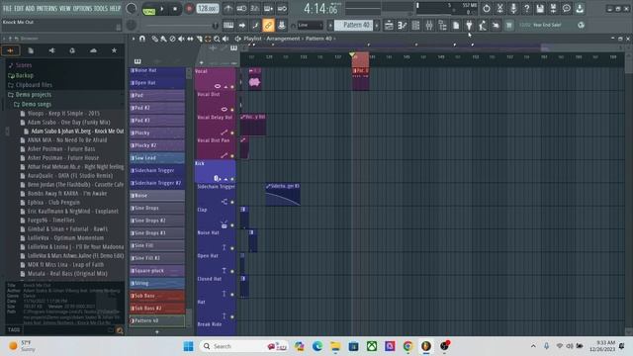The width and height of the screenshot is (633, 356).
Task: Select the playlist select tool
Action: click(x=208, y=39)
